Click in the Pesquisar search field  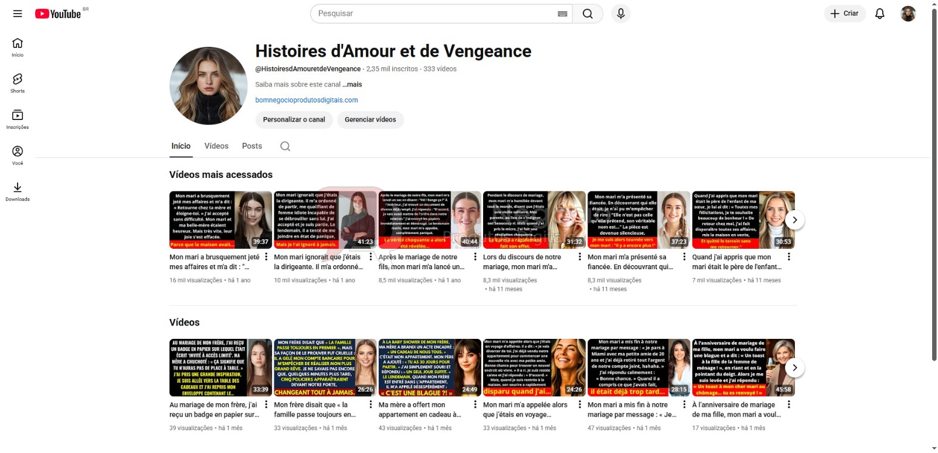coord(434,13)
